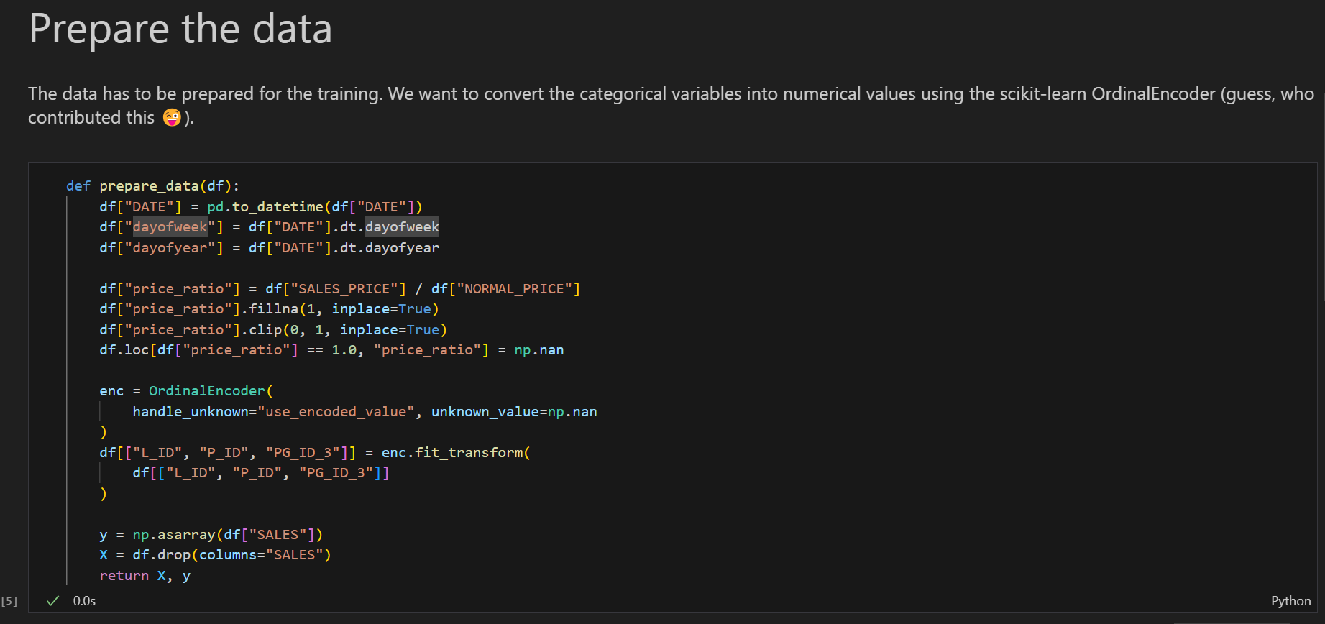This screenshot has height=624, width=1325.
Task: Click 'OrdinalEncoder' in the markdown description
Action: (1153, 94)
